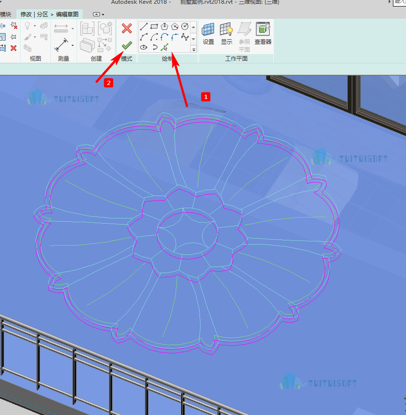Click the 显示 work plane button
The image size is (406, 415).
[227, 34]
